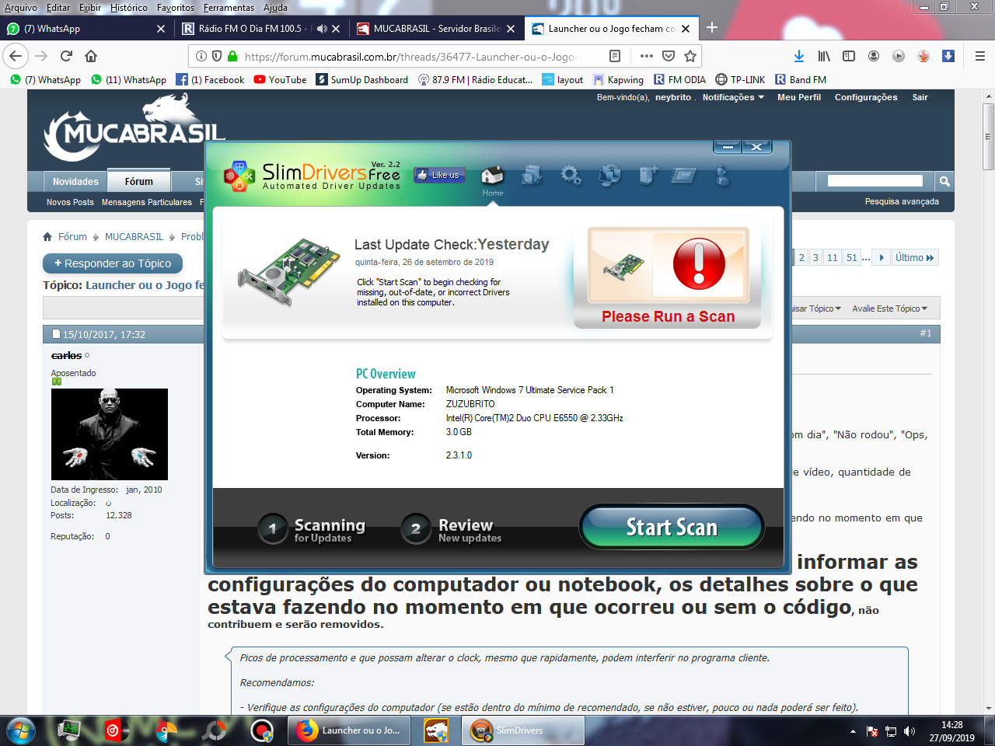Screen dimensions: 995x746
Task: Toggle Firefox sidebar panel icon
Action: pos(849,56)
